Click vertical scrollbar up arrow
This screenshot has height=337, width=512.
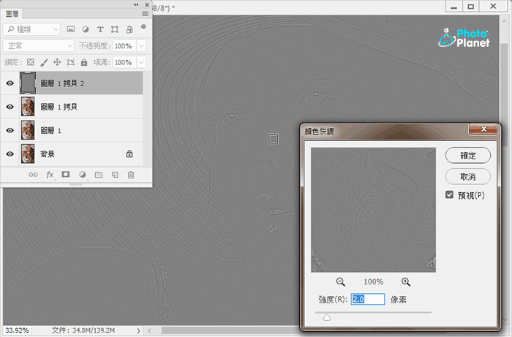[504, 21]
